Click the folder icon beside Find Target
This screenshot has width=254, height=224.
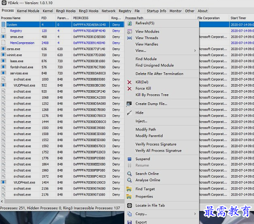129,189
